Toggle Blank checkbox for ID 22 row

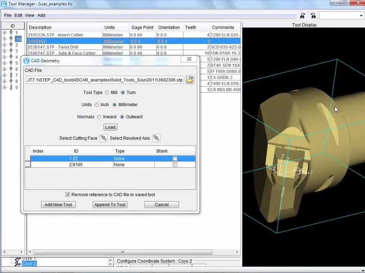point(175,158)
